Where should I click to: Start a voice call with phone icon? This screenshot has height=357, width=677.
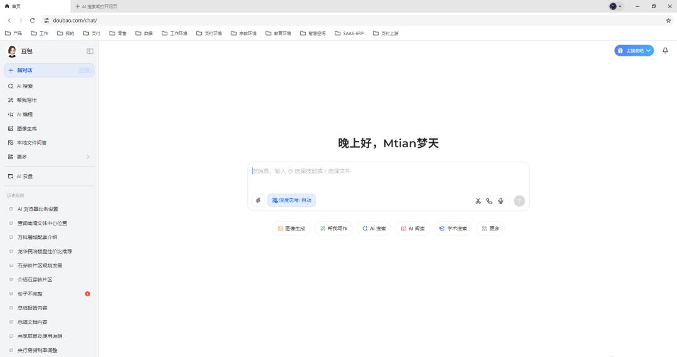pos(489,201)
